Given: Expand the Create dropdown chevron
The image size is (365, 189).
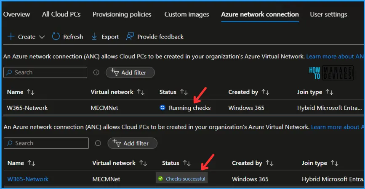Looking at the screenshot, I should (42, 37).
